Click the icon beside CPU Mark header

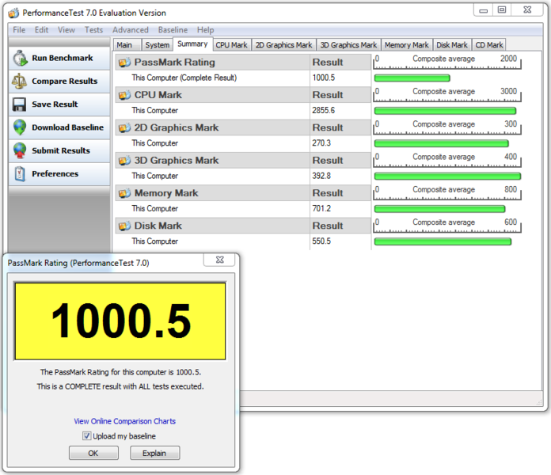pos(124,95)
